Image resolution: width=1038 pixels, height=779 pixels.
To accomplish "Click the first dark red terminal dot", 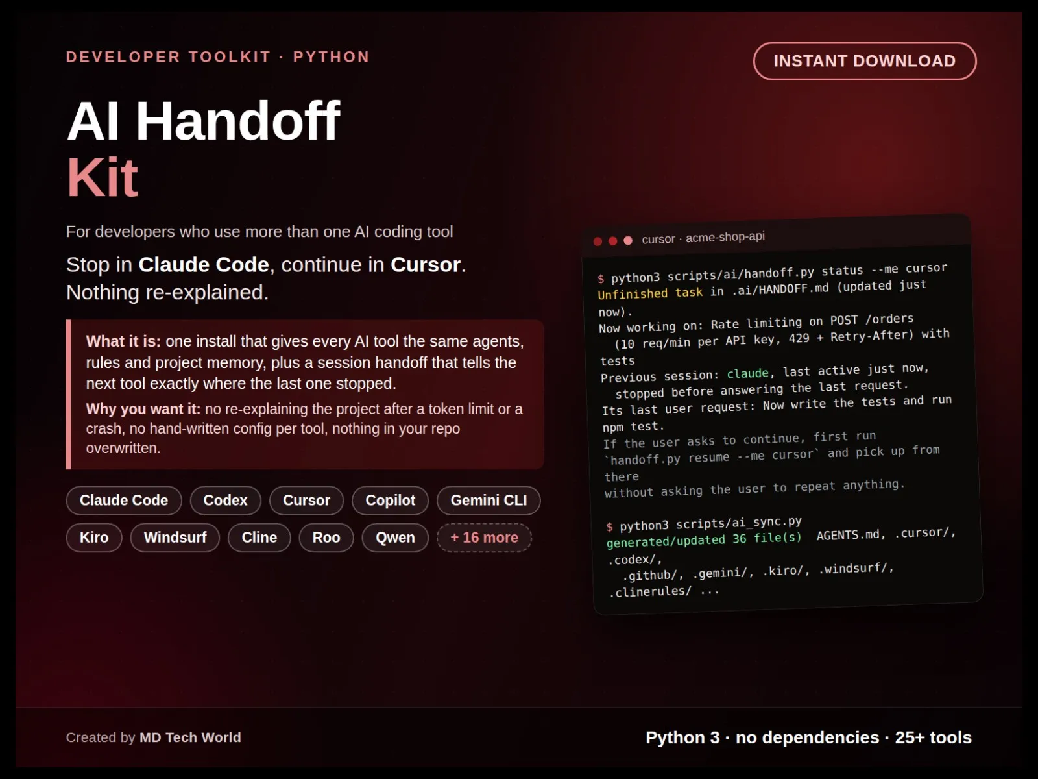I will 597,241.
